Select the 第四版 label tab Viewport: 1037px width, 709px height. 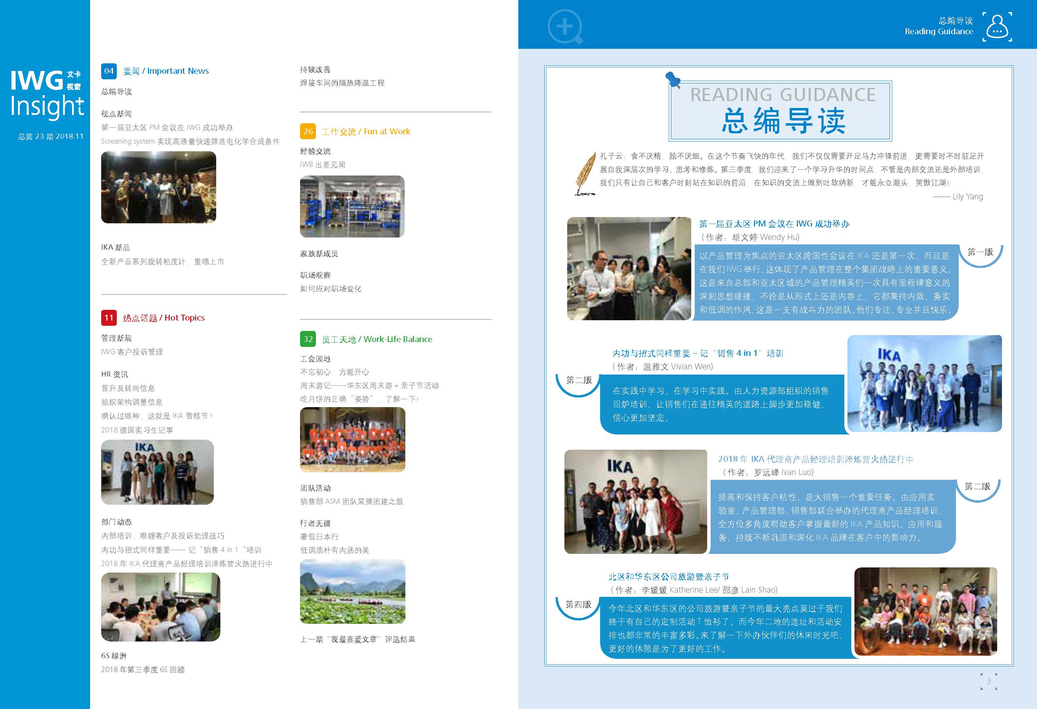pos(578,605)
